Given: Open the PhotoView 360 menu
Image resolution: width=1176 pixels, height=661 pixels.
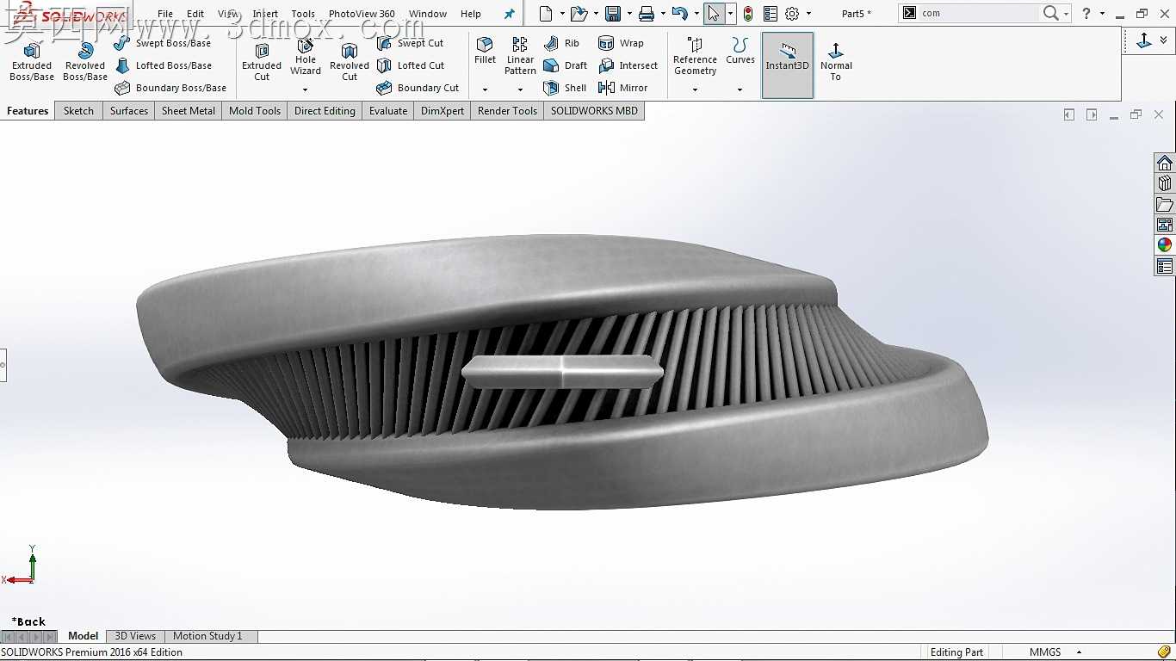Looking at the screenshot, I should click(x=362, y=14).
